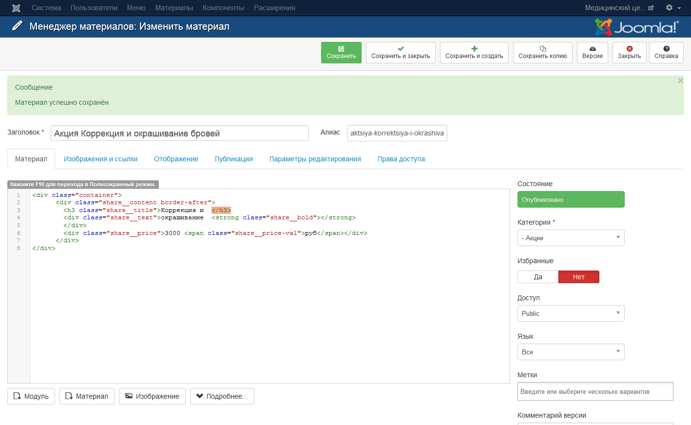The width and height of the screenshot is (691, 425).
Task: Select the red Нет option under Избранные
Action: (x=578, y=277)
